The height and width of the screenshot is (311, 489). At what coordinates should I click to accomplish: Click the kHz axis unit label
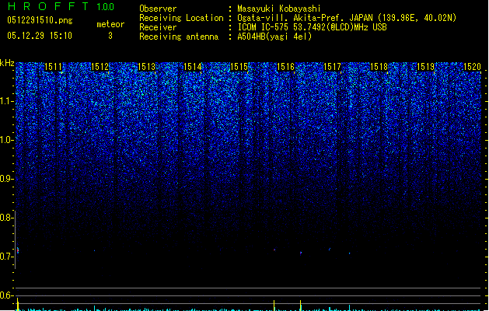tap(7, 63)
